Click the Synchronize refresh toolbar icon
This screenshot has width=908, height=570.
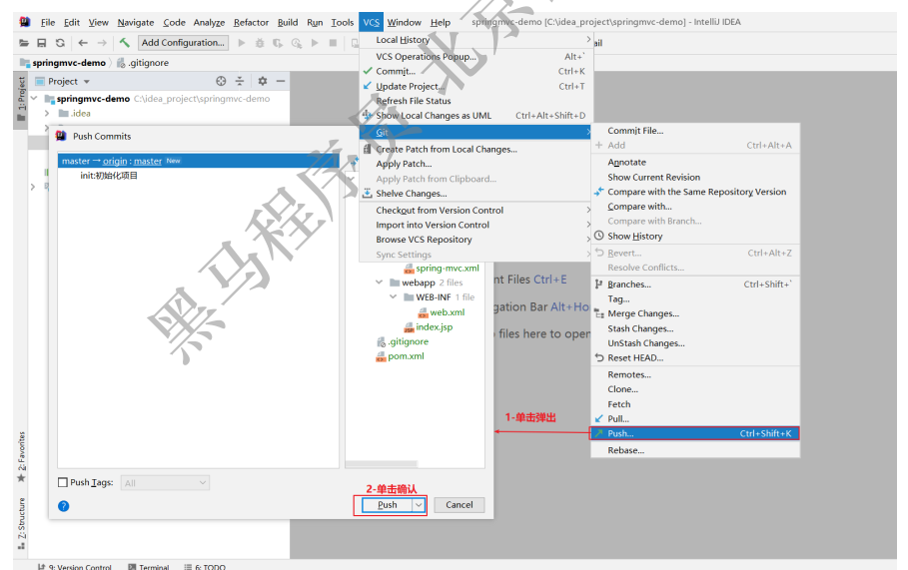[60, 43]
